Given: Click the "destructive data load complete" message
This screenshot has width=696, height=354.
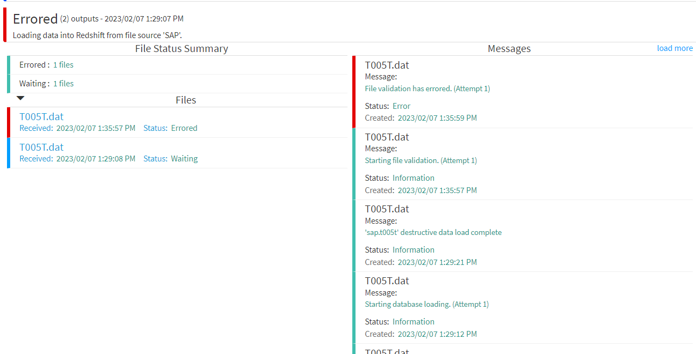Looking at the screenshot, I should click(x=433, y=232).
